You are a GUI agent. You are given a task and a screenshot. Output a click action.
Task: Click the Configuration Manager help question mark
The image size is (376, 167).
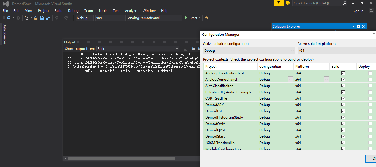click(374, 35)
